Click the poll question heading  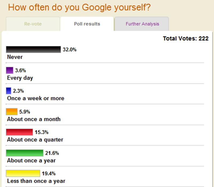tap(79, 7)
